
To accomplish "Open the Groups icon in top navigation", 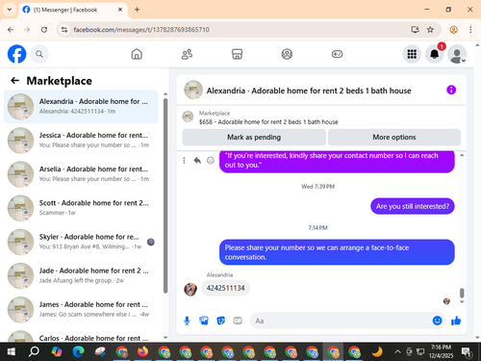I will (287, 54).
